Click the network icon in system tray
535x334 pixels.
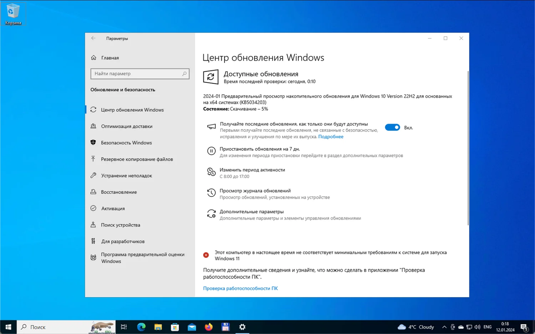tap(469, 327)
